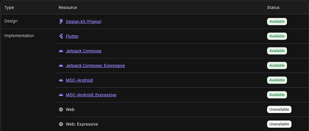Open the Jetpack Compose link
Screen dimensions: 309x131
click(x=84, y=51)
